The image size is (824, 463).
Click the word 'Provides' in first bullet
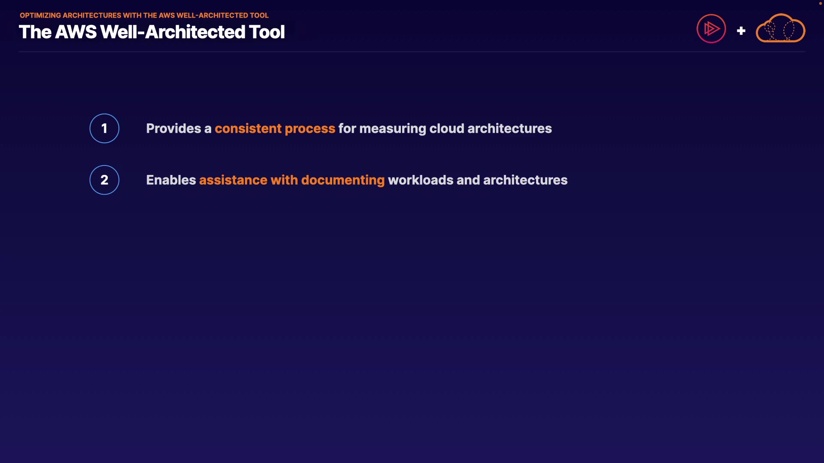coord(173,129)
